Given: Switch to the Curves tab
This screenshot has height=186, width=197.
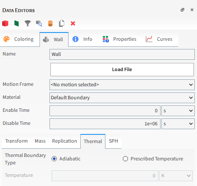Looking at the screenshot, I should click(x=159, y=39).
